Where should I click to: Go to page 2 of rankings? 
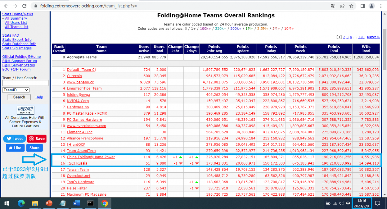pyautogui.click(x=344, y=37)
